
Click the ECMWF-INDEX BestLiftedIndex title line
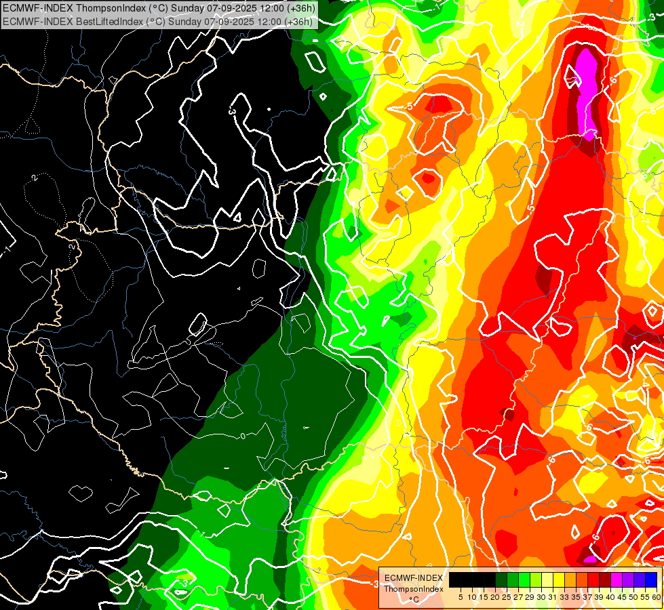coord(157,22)
